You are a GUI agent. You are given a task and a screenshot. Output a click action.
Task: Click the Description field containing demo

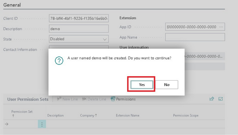tap(79, 29)
